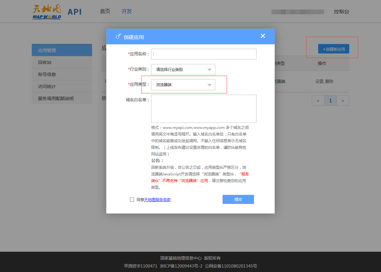Image resolution: width=381 pixels, height=272 pixels.
Task: Click the 提交 submit button
Action: pyautogui.click(x=238, y=199)
